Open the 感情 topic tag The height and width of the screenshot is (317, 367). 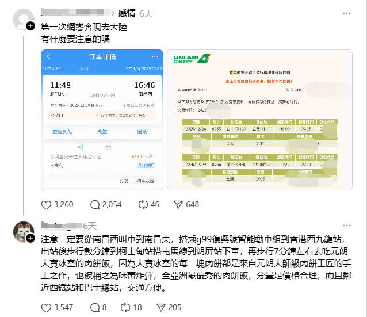[x=127, y=13]
